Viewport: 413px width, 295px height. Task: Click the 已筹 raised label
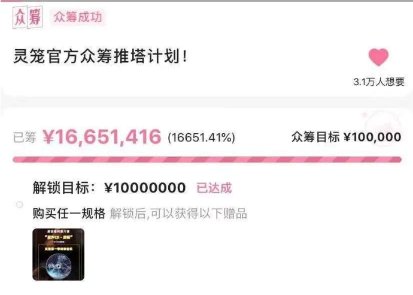pyautogui.click(x=25, y=137)
